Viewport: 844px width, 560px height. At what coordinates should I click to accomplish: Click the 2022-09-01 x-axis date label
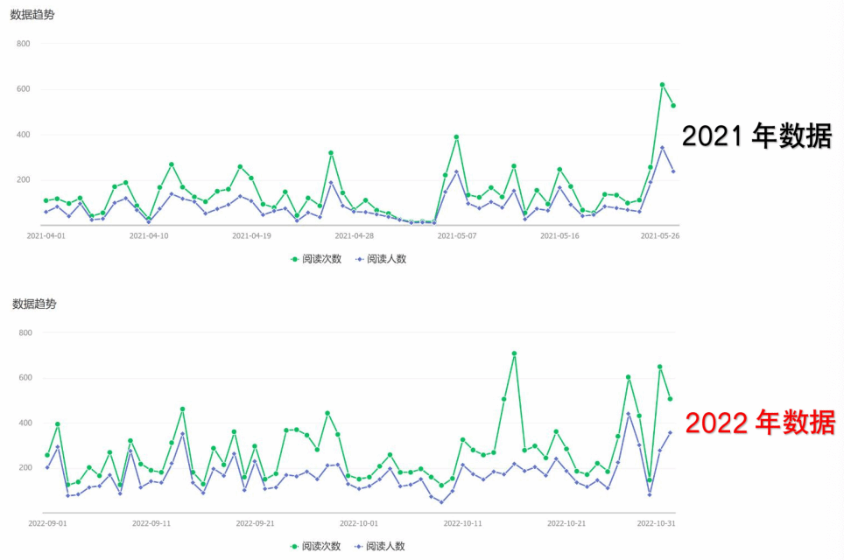pyautogui.click(x=48, y=523)
